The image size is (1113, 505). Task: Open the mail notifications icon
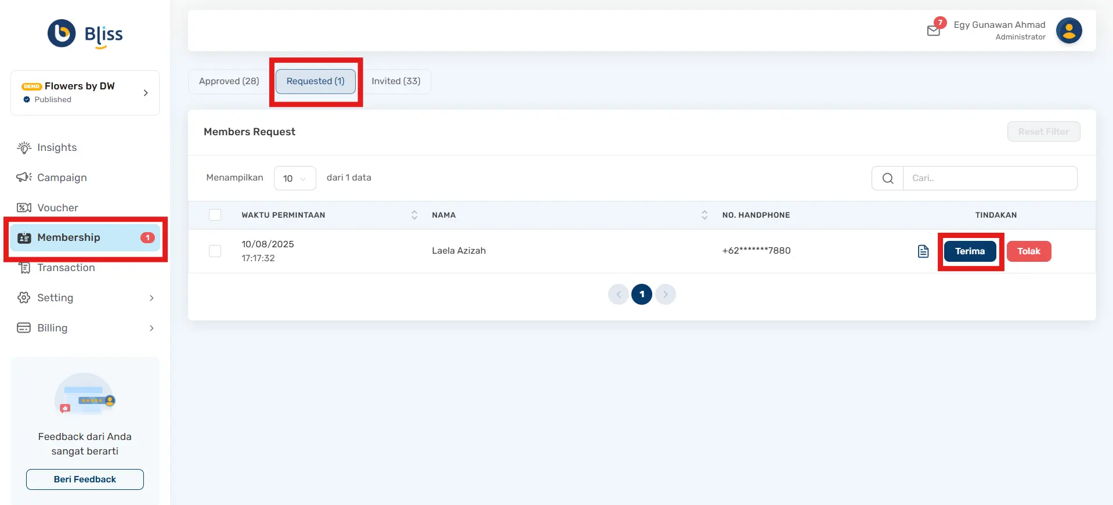[934, 30]
